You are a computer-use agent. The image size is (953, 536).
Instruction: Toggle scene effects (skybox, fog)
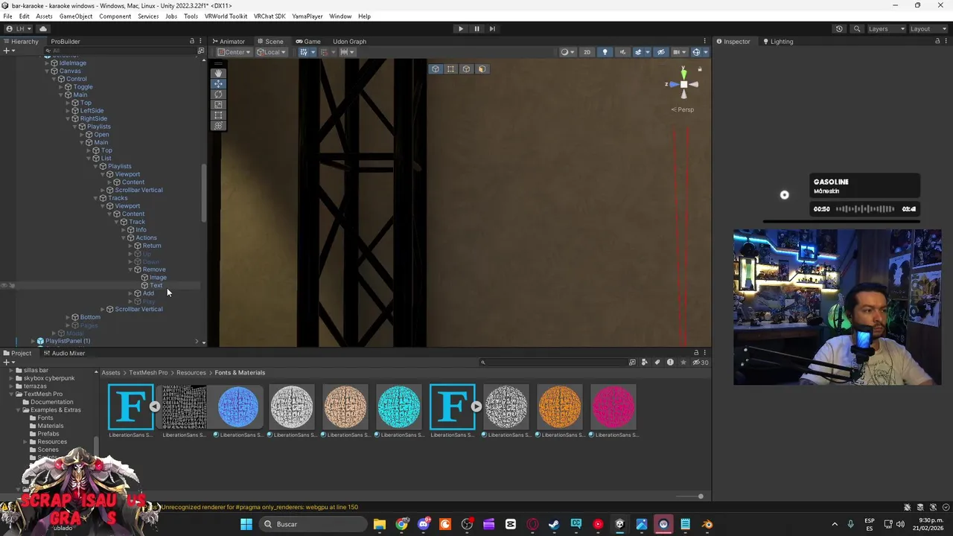tap(640, 52)
